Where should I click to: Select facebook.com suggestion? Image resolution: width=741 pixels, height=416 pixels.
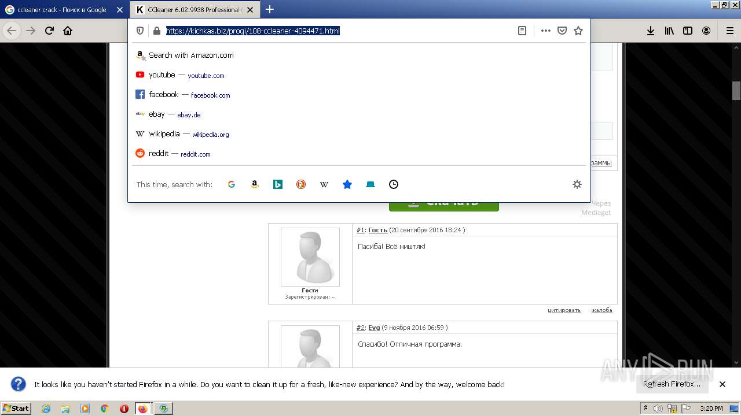pyautogui.click(x=359, y=95)
